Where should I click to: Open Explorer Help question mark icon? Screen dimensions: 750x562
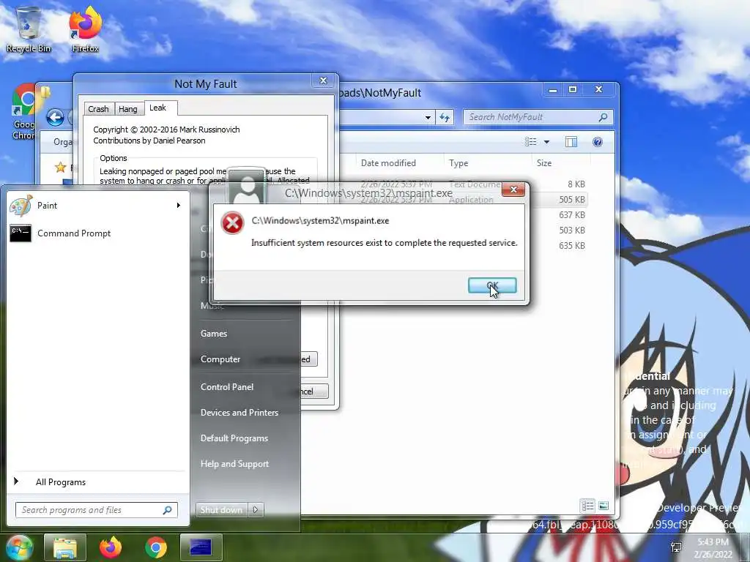598,141
